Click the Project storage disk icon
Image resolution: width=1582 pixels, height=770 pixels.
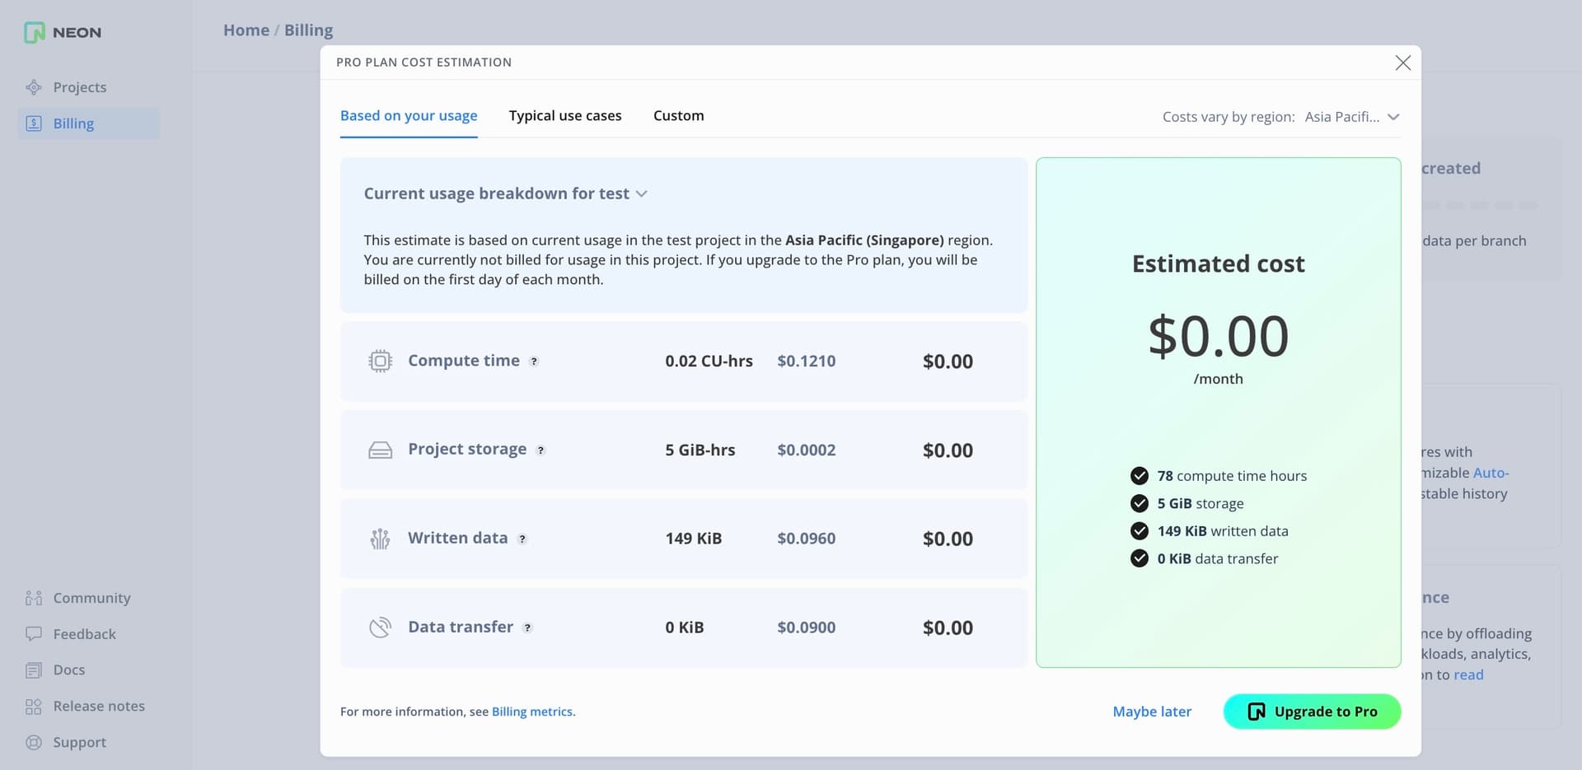point(380,450)
